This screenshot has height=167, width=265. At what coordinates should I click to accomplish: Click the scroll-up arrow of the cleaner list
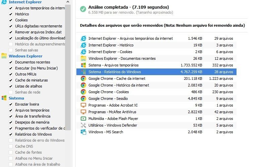[x=68, y=2]
